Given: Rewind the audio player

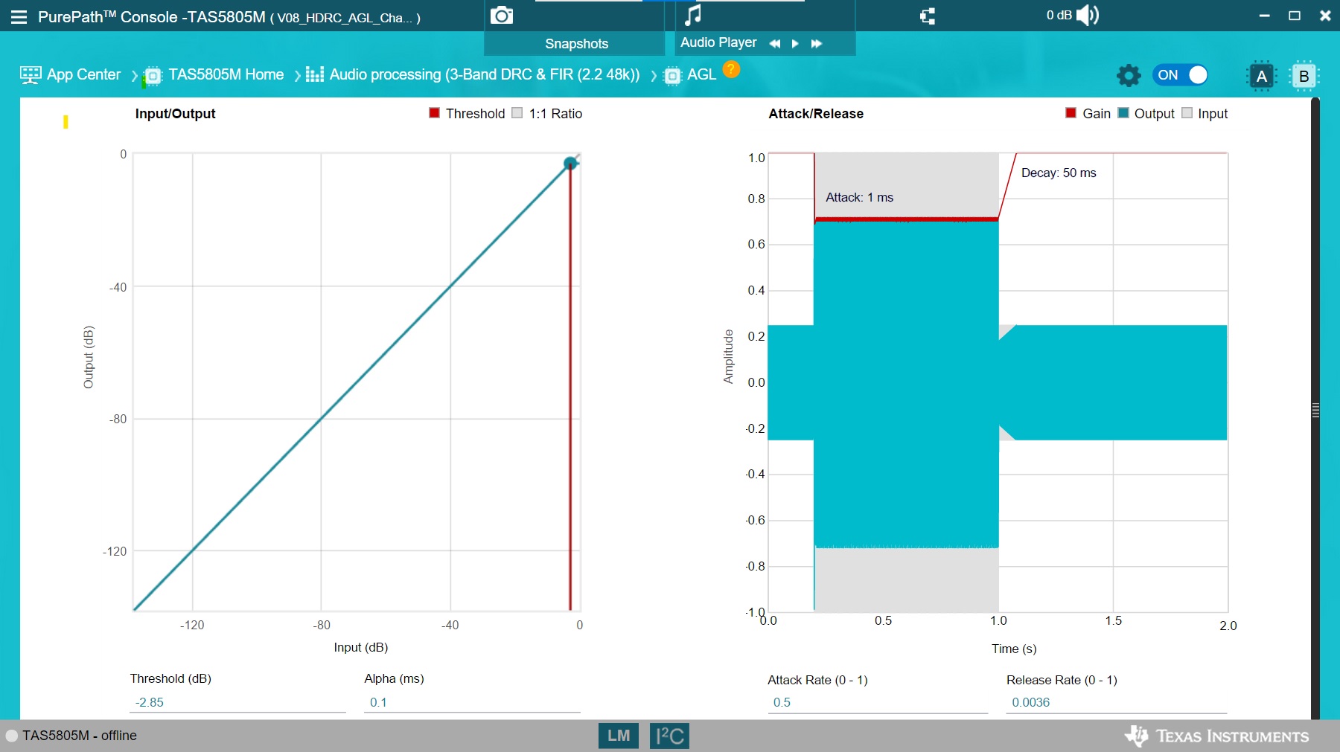Looking at the screenshot, I should click(775, 44).
